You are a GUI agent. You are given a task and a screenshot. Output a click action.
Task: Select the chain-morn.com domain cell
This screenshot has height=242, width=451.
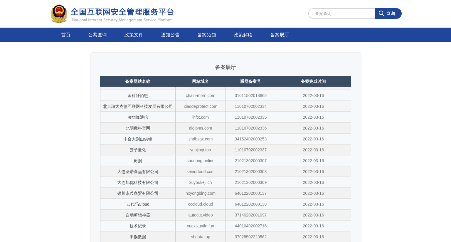coord(201,95)
